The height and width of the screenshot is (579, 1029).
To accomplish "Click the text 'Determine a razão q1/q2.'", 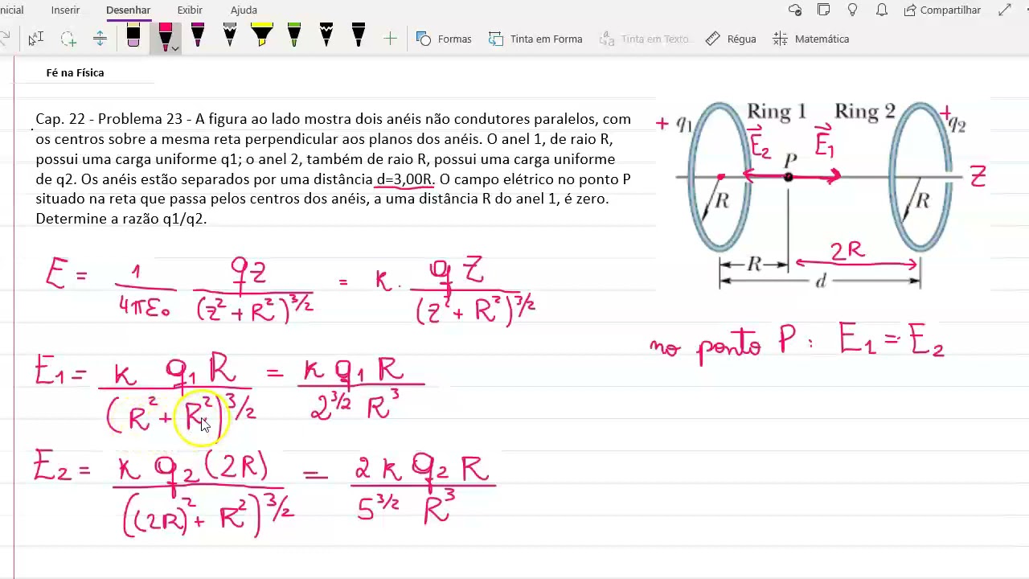I will (x=121, y=219).
